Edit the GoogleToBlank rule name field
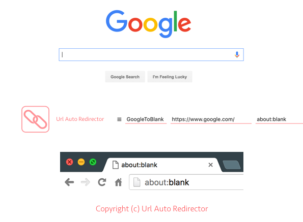This screenshot has height=222, width=303. (146, 119)
